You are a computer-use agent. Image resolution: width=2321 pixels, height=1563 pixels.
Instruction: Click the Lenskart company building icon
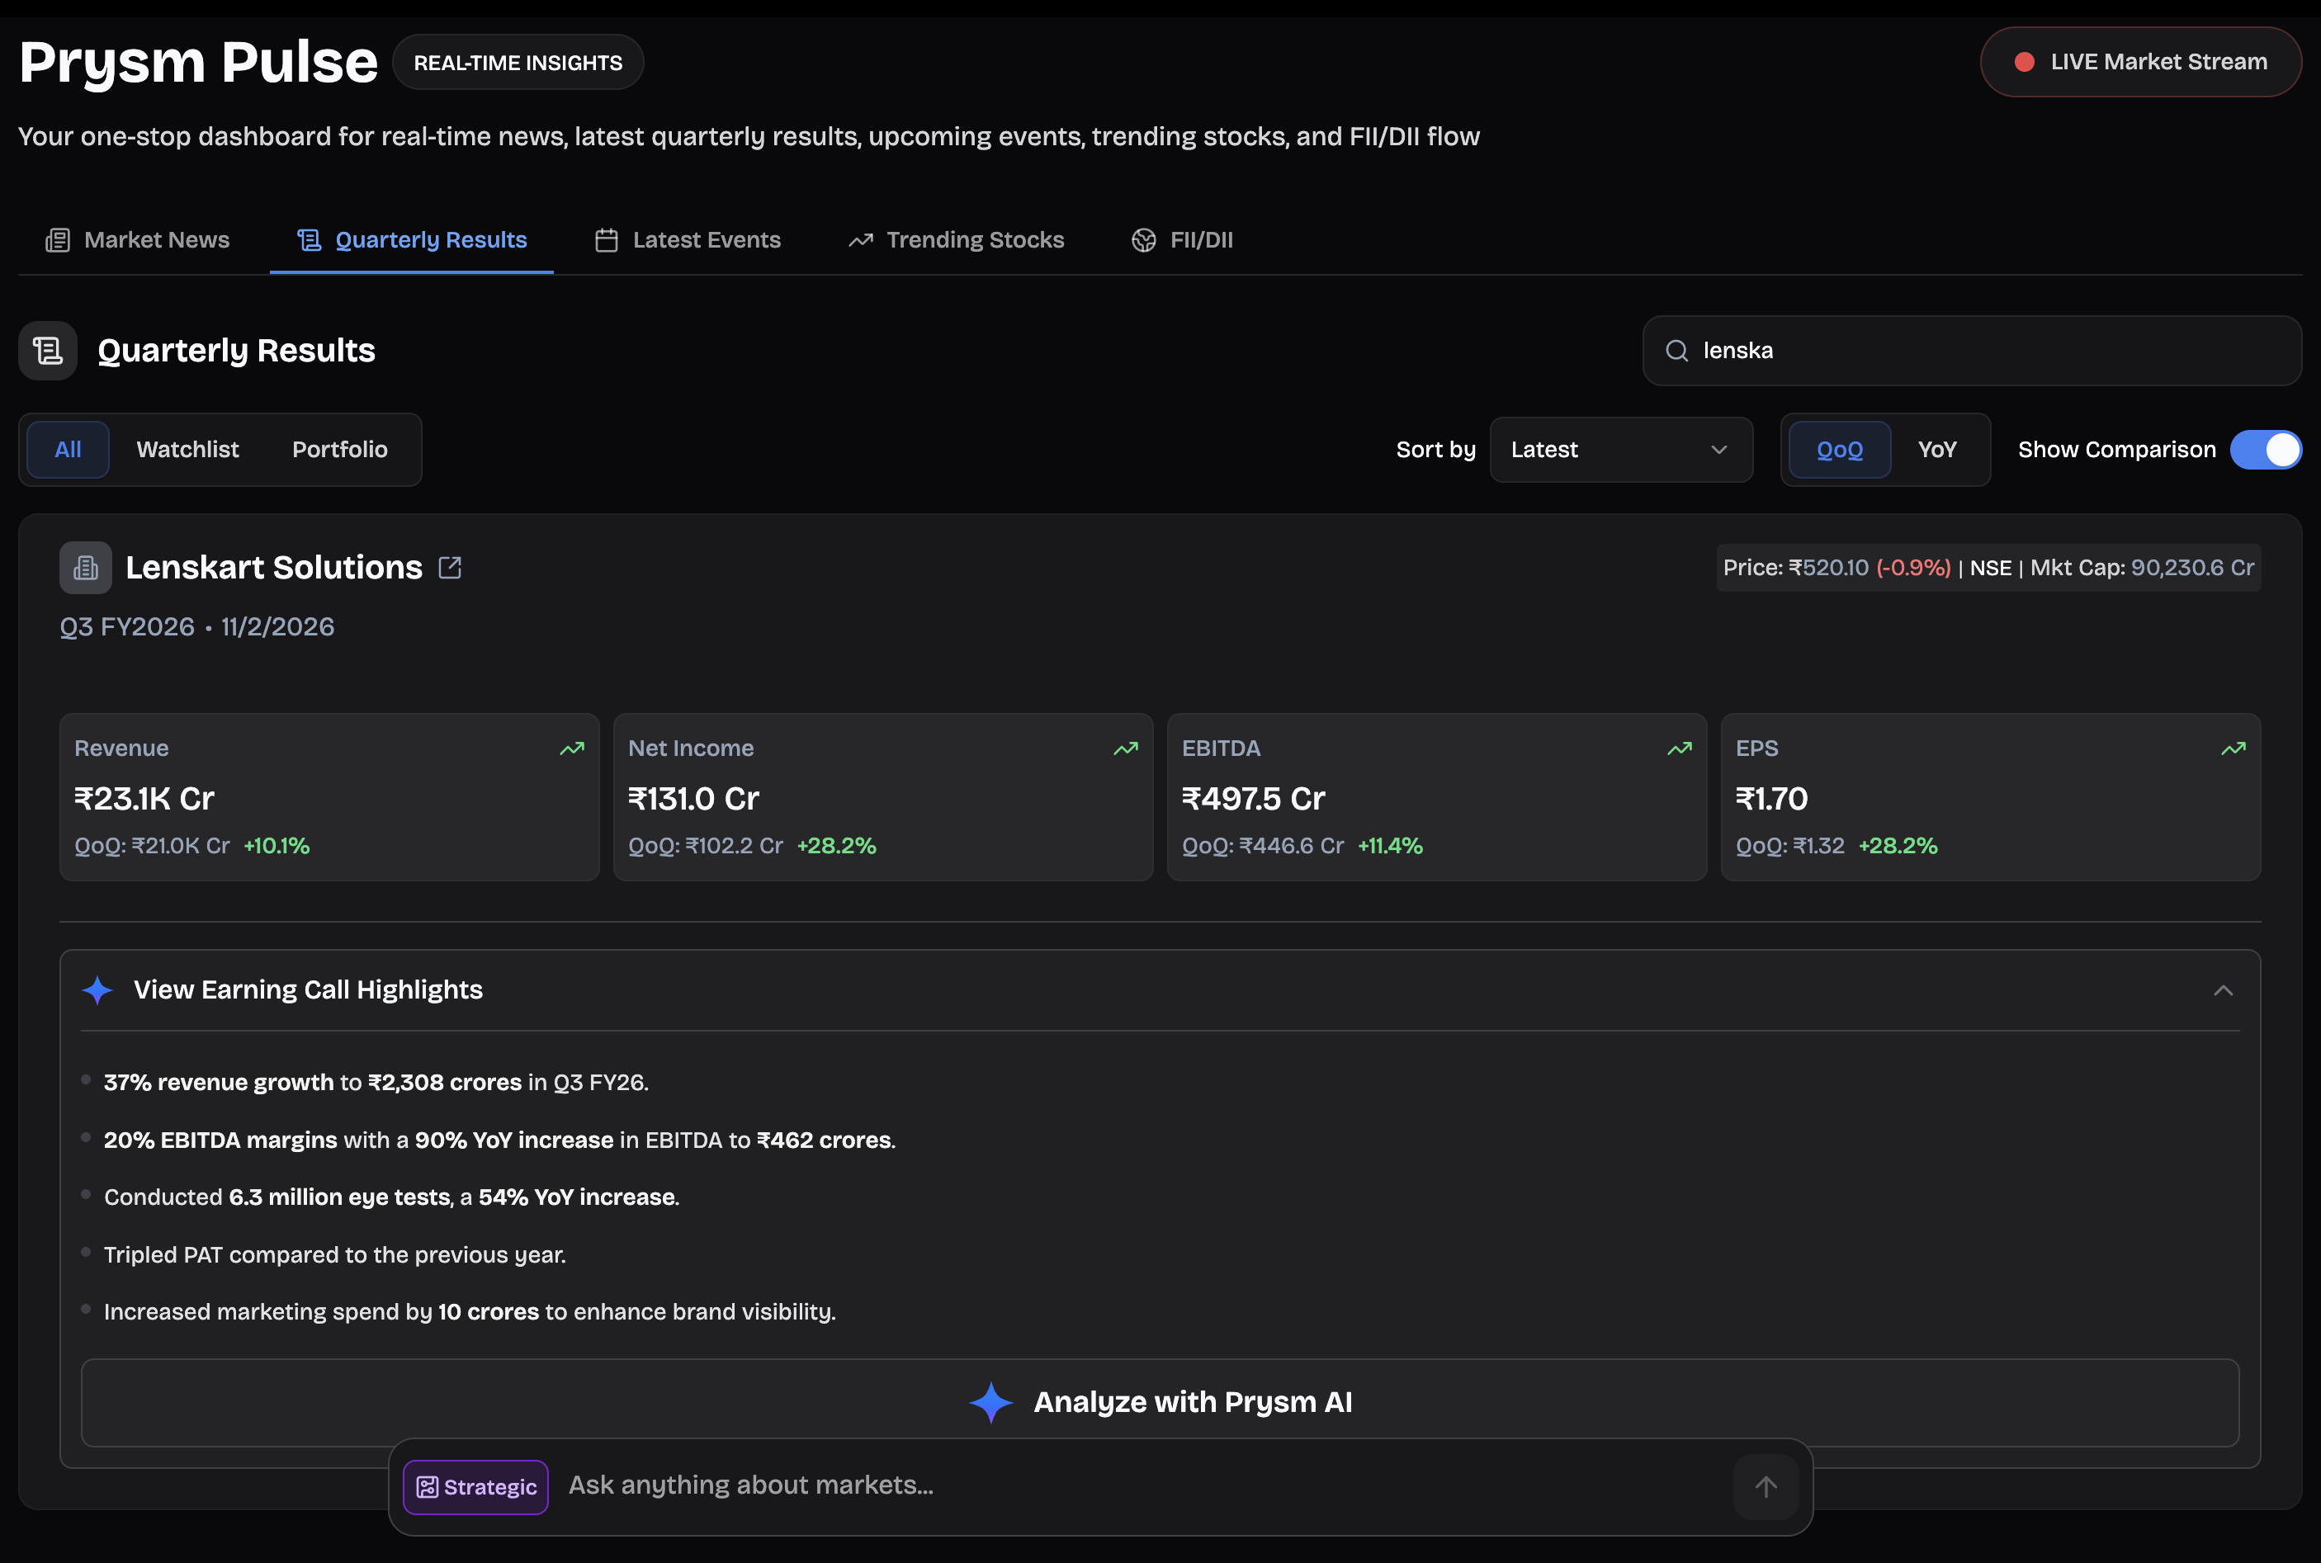pos(86,569)
